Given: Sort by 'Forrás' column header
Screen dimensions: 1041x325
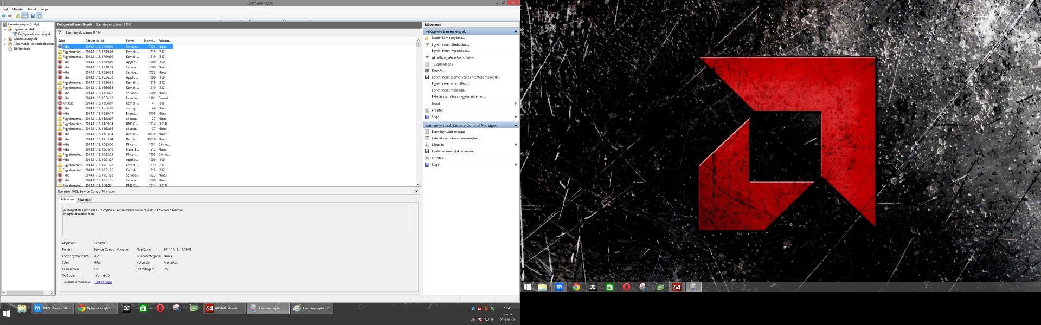Looking at the screenshot, I should [x=133, y=41].
